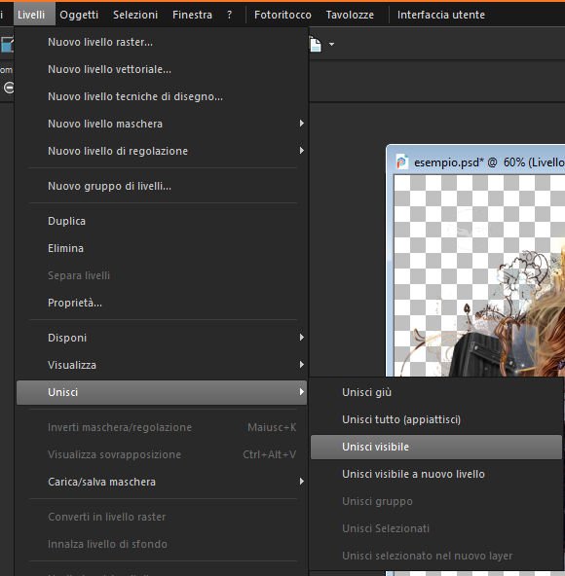The width and height of the screenshot is (565, 576).
Task: Open the Selezioni menu
Action: 135,15
